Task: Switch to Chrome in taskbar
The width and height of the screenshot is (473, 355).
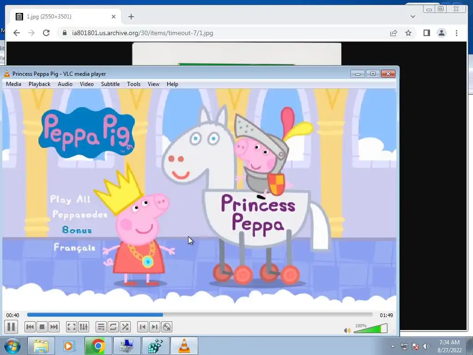Action: (98, 346)
